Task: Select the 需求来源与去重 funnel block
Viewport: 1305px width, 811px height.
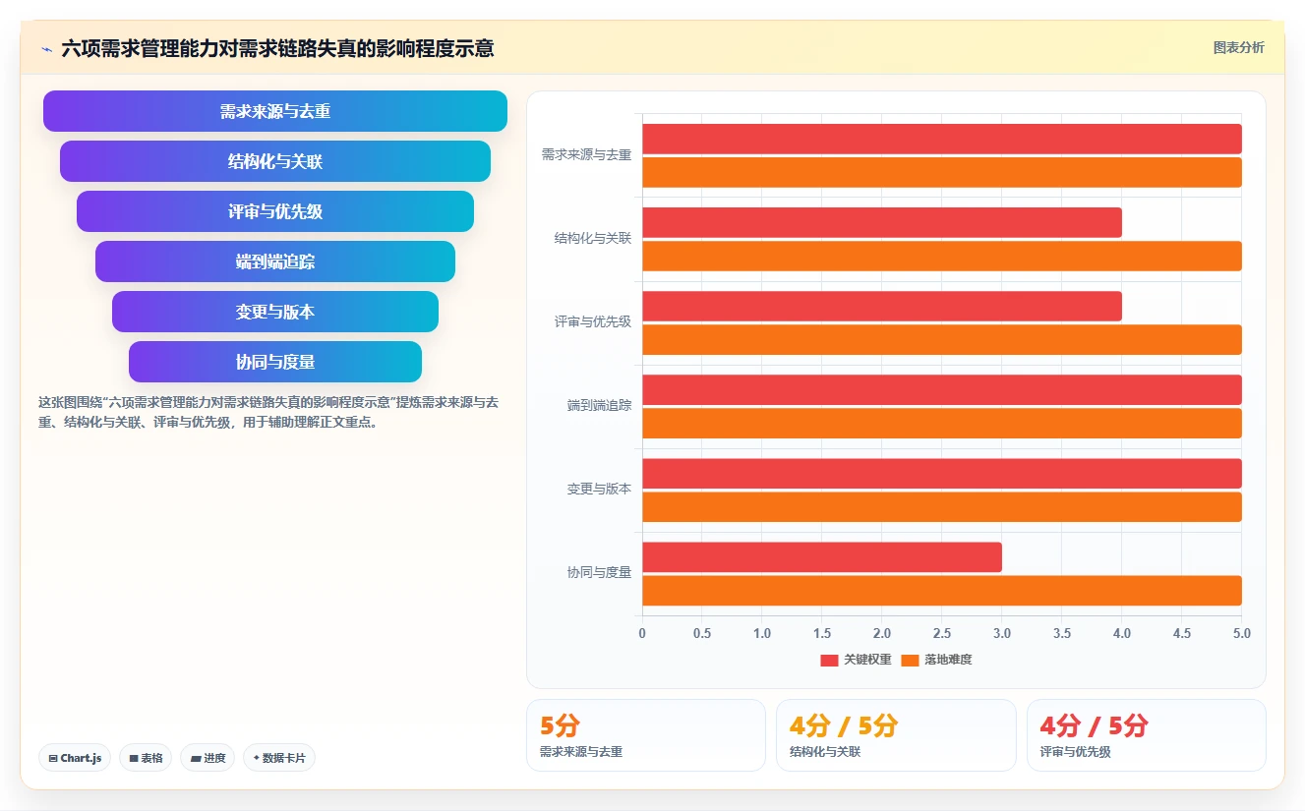Action: pyautogui.click(x=275, y=111)
